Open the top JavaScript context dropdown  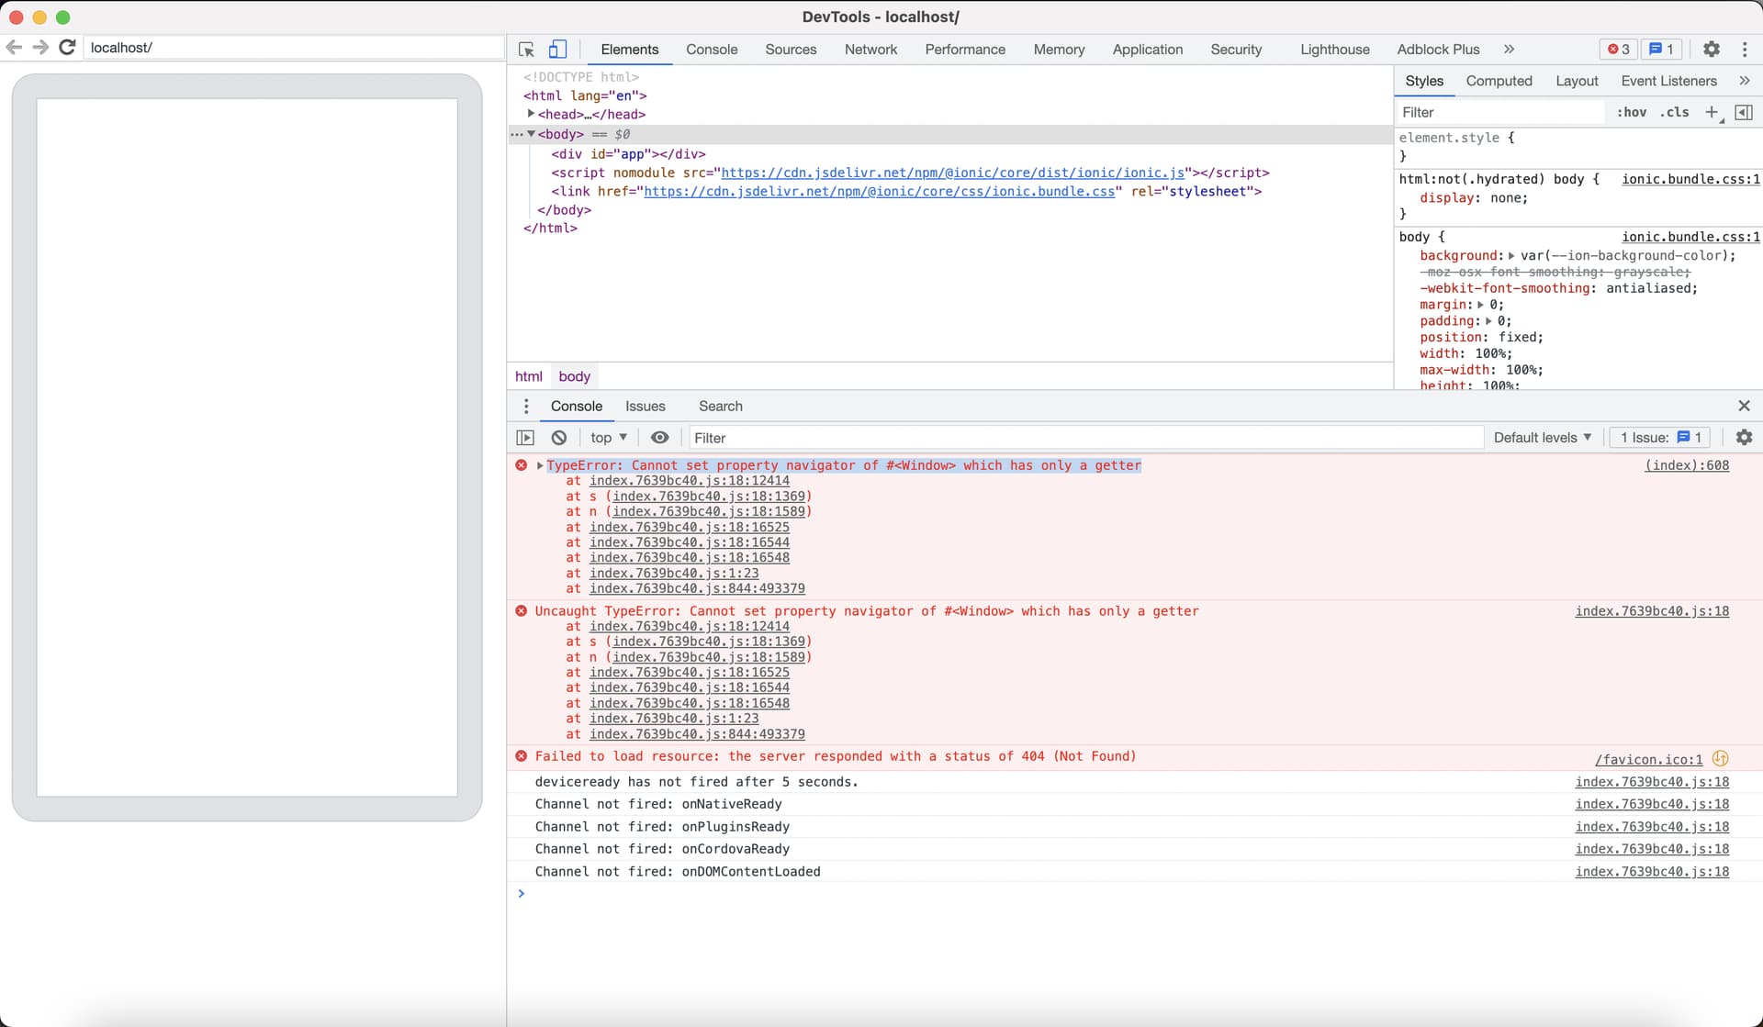click(609, 438)
